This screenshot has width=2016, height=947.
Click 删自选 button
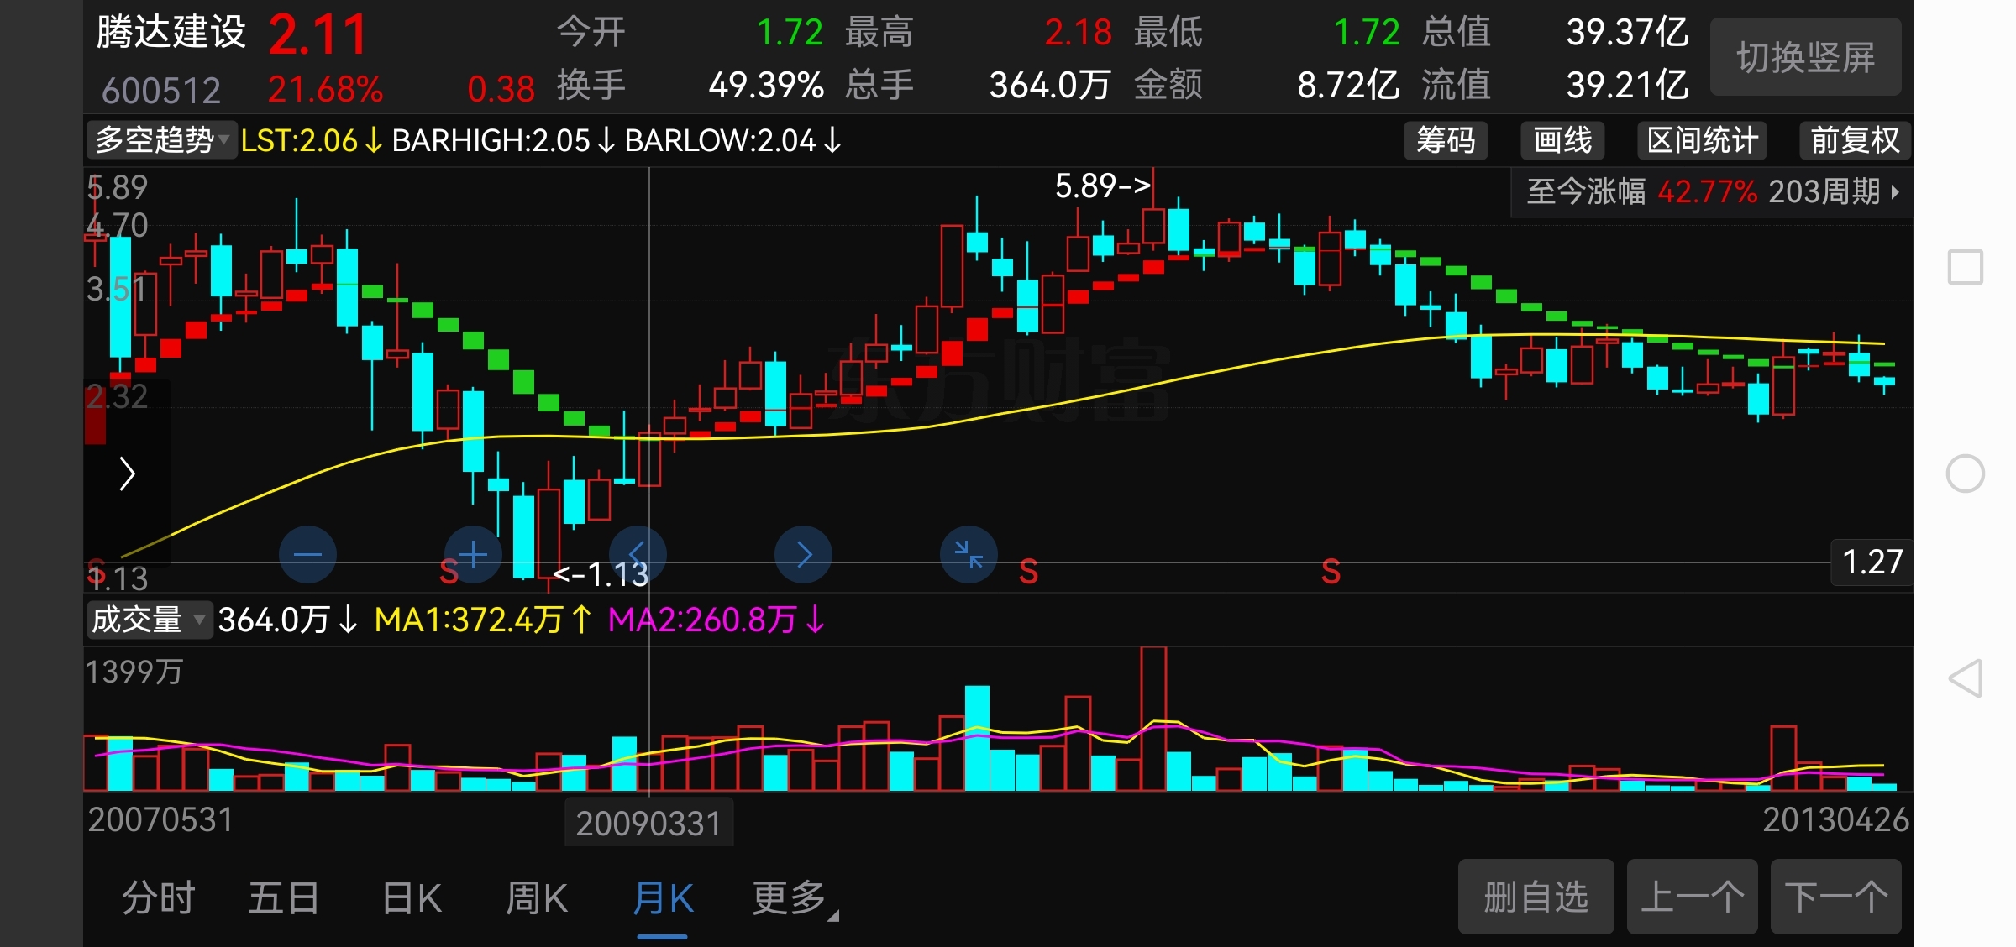point(1536,897)
